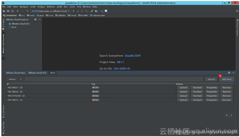Open Properties for host 192.168.0.2
The image size is (240, 137).
(212, 92)
